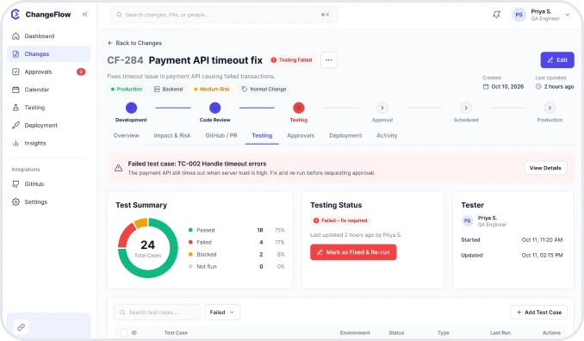The image size is (584, 341).
Task: Focus the Search test cases field
Action: tap(157, 313)
